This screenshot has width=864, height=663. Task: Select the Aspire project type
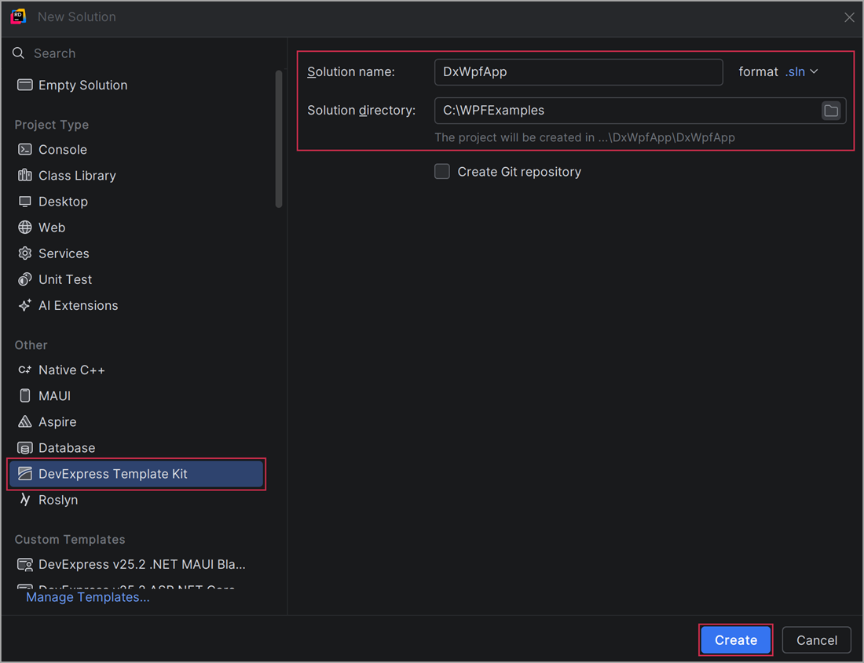point(57,421)
